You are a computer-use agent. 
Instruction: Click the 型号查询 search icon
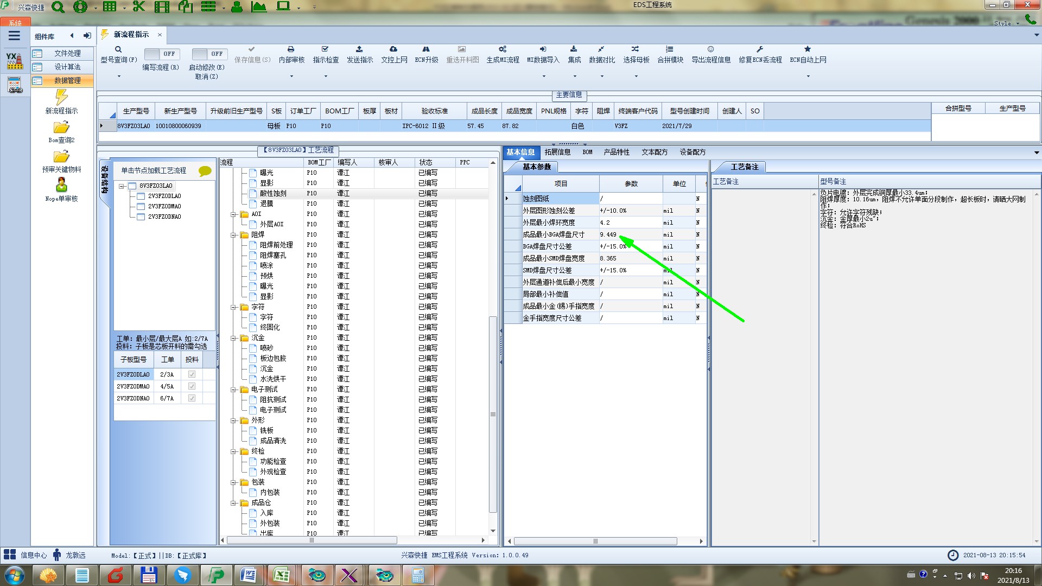click(118, 49)
